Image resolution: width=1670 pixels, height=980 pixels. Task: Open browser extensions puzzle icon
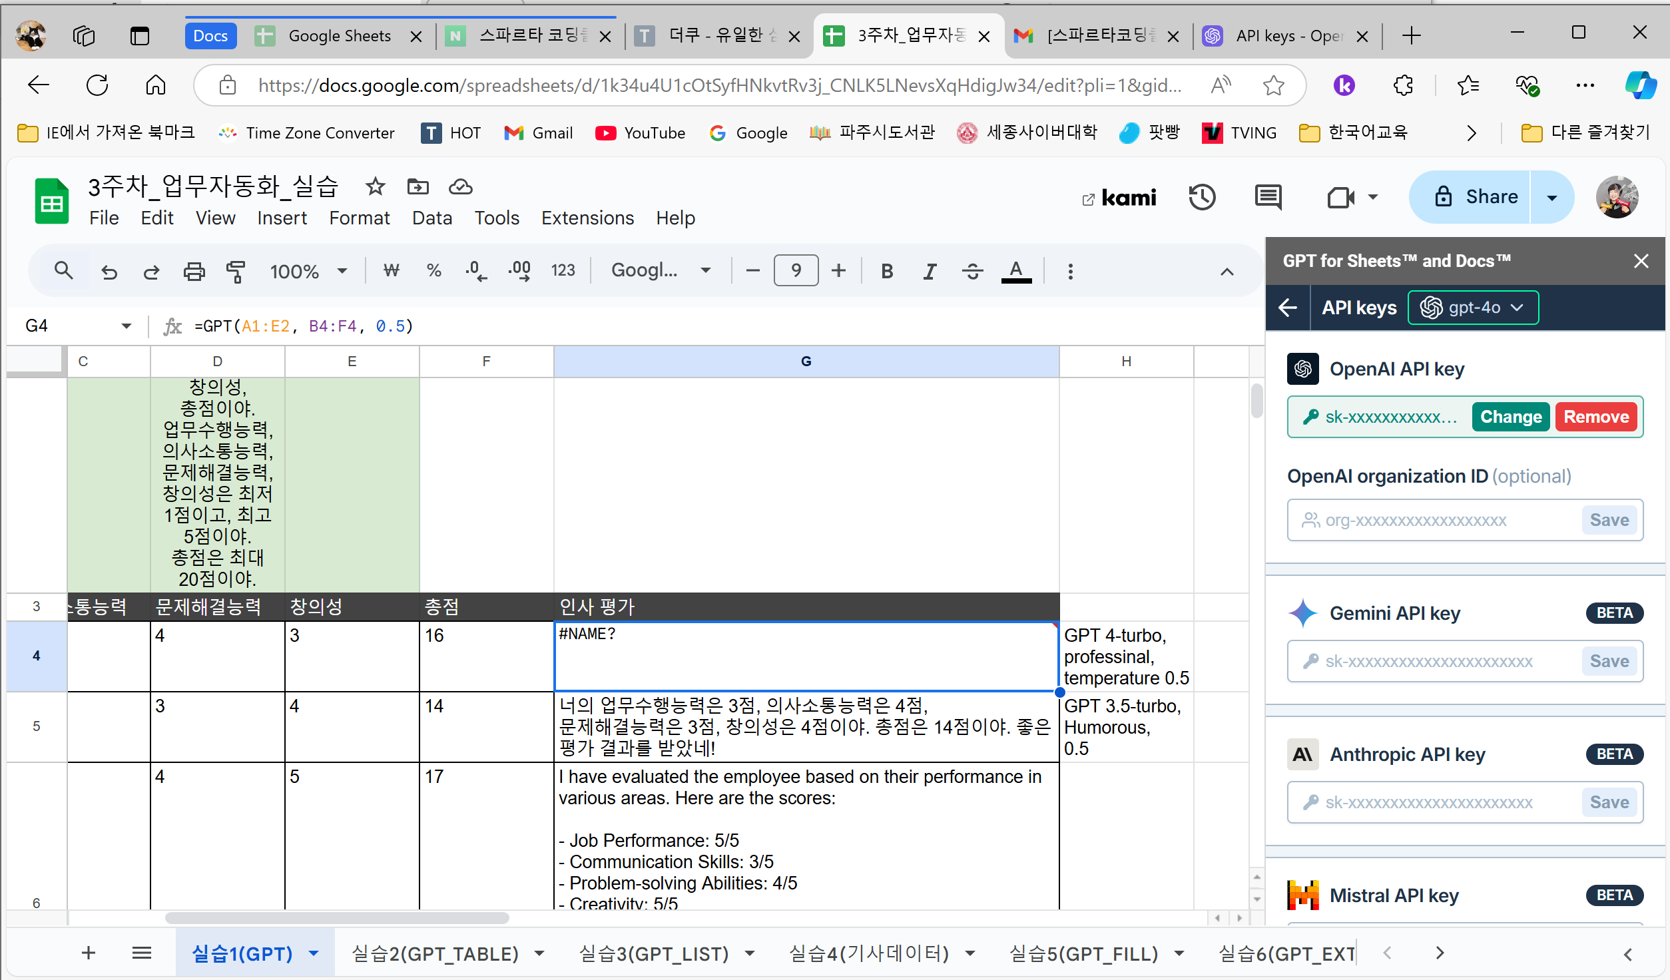1402,85
